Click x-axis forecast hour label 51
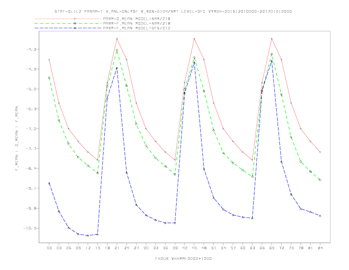This screenshot has height=270, width=349. (x=214, y=248)
